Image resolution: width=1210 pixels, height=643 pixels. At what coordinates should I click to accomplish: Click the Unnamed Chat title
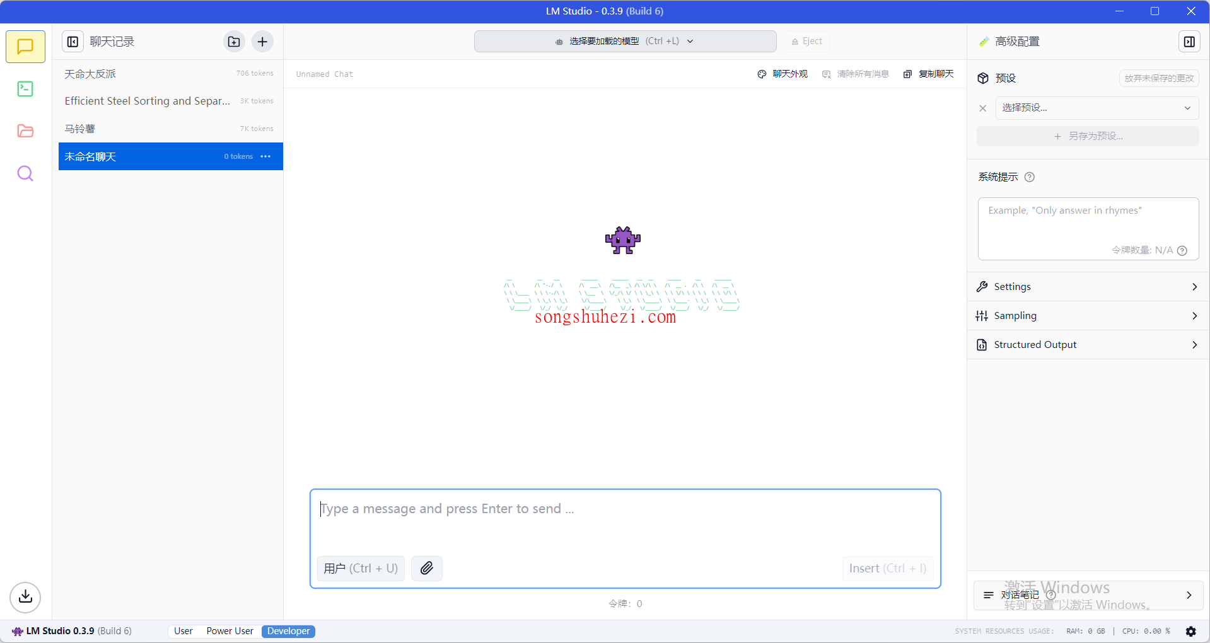[x=325, y=74]
